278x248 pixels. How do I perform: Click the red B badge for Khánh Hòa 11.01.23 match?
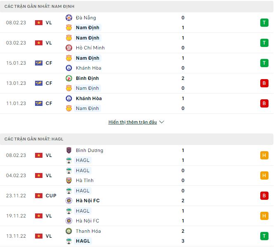click(264, 103)
